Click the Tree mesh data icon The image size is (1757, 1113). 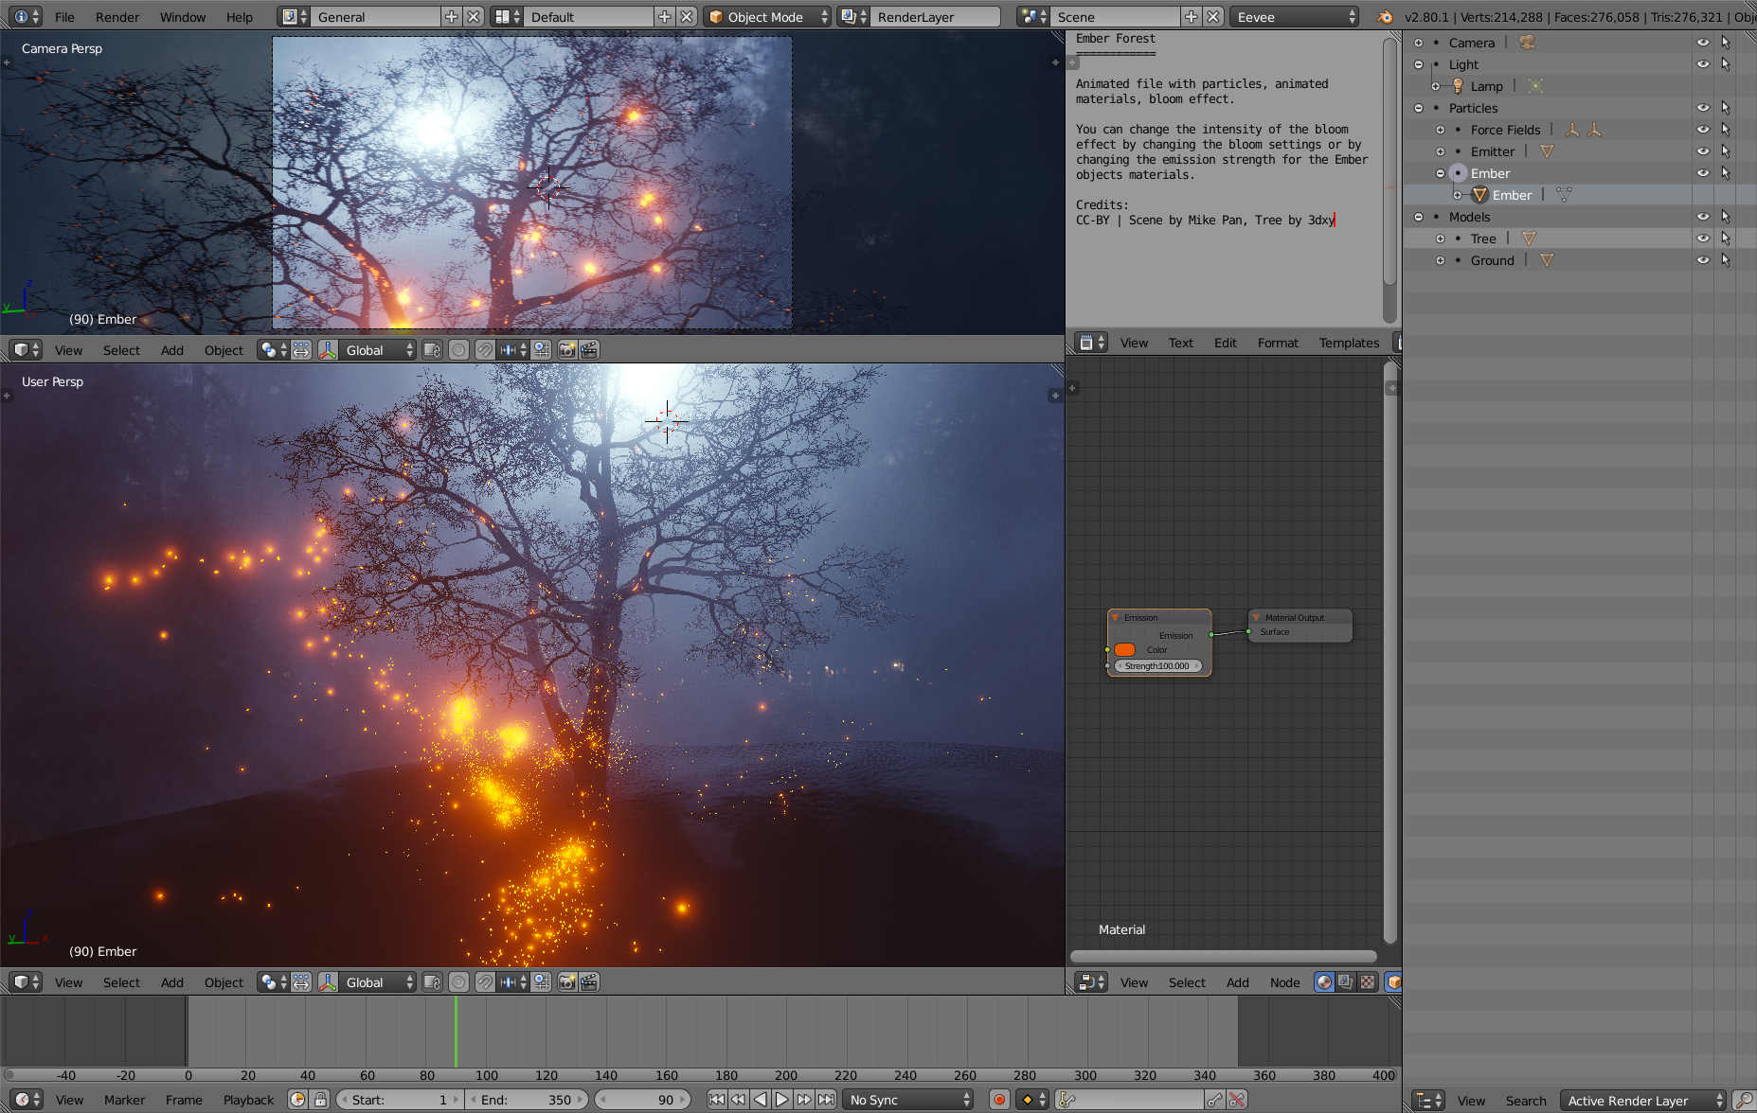click(x=1529, y=238)
